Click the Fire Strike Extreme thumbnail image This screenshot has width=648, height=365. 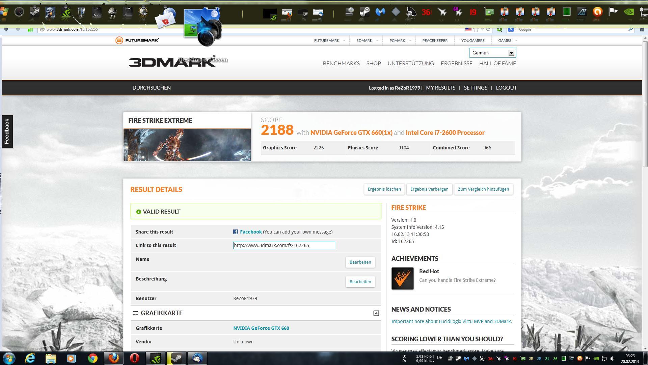[x=187, y=145]
